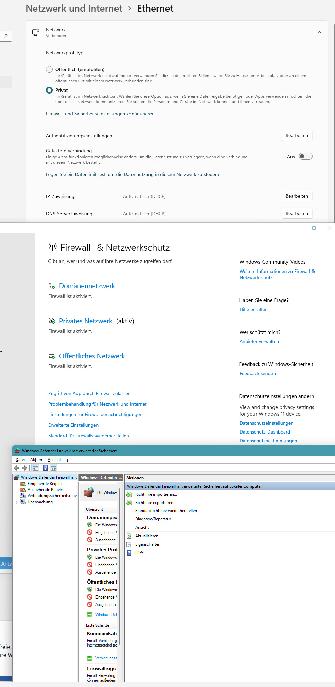The image size is (335, 687).
Task: Open Problembehandlung für Netzwerk und Internet
Action: pos(98,404)
